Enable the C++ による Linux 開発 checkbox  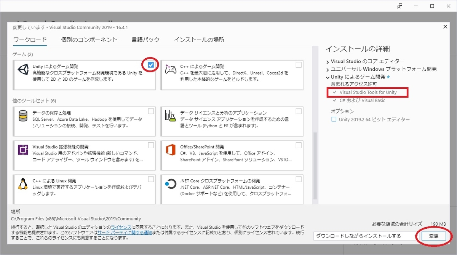click(x=151, y=179)
